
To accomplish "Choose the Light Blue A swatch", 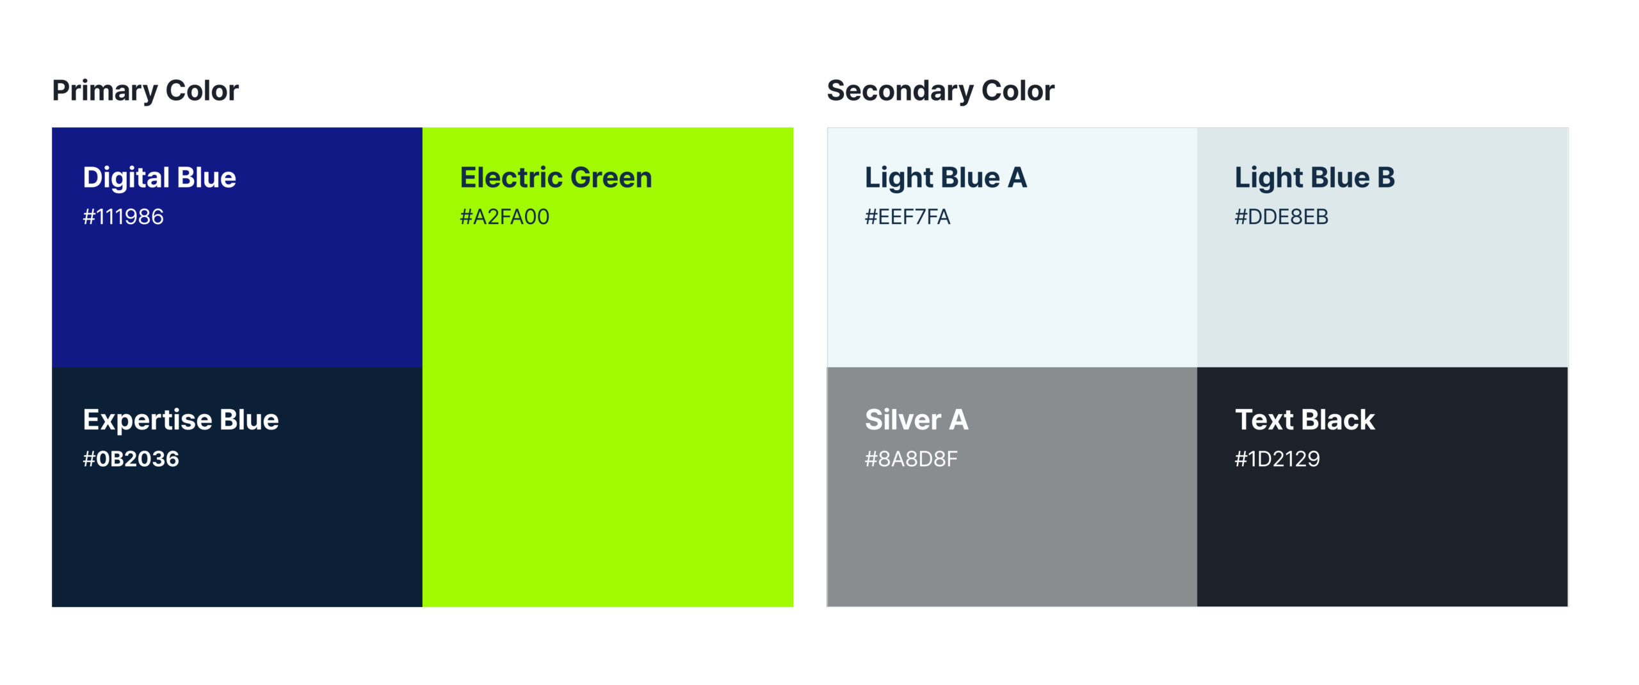I will click(1012, 288).
